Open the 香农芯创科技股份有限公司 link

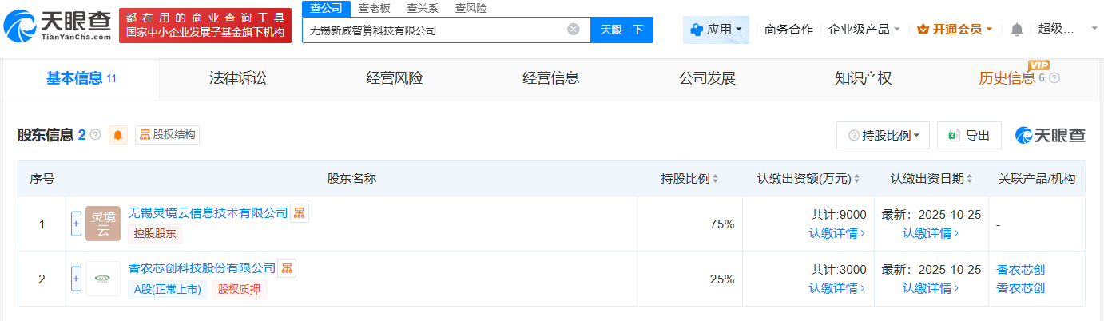[201, 268]
